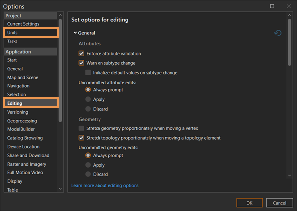The width and height of the screenshot is (297, 211).
Task: Maximize the Options dialog window
Action: pyautogui.click(x=272, y=6)
